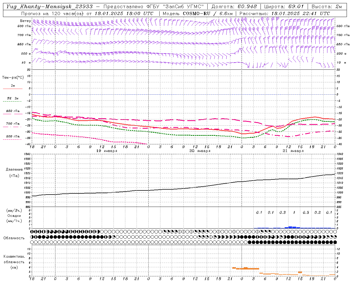Select the 'Предоставлено ФГБУ ЗапСиб УГМС' provider text
The width and height of the screenshot is (351, 281).
click(154, 7)
